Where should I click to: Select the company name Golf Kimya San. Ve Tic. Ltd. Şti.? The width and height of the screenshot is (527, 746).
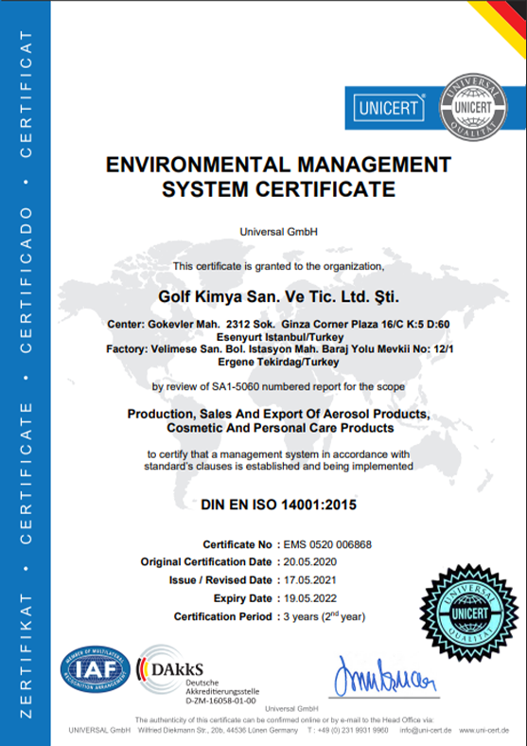coord(278,296)
